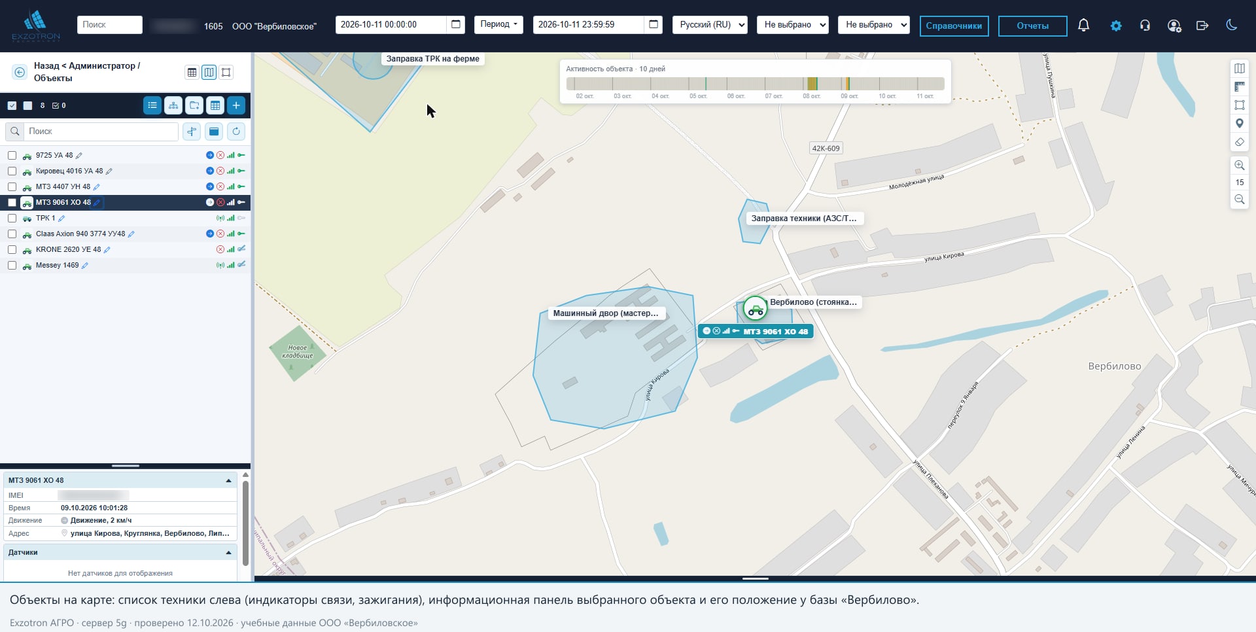This screenshot has width=1256, height=632.
Task: Tick checkbox for МТЗ 4407 УН 48
Action: 12,186
